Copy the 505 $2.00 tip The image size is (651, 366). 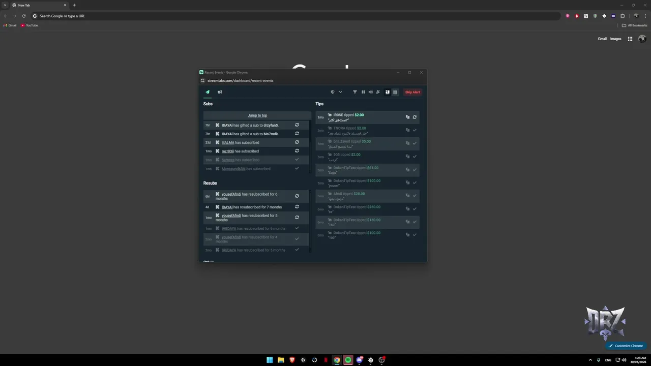pos(407,157)
